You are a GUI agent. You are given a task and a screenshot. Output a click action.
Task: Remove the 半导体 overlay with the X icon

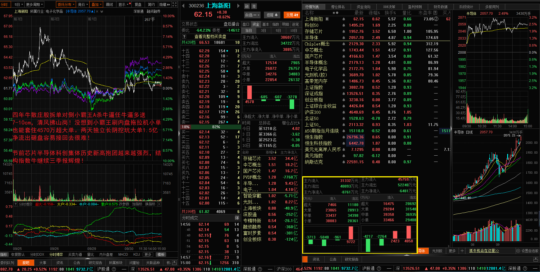97,12
